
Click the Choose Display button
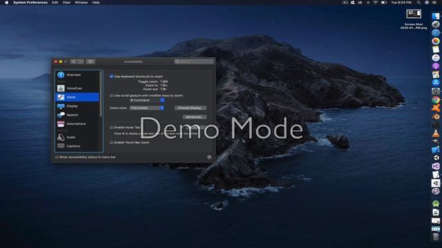point(191,108)
